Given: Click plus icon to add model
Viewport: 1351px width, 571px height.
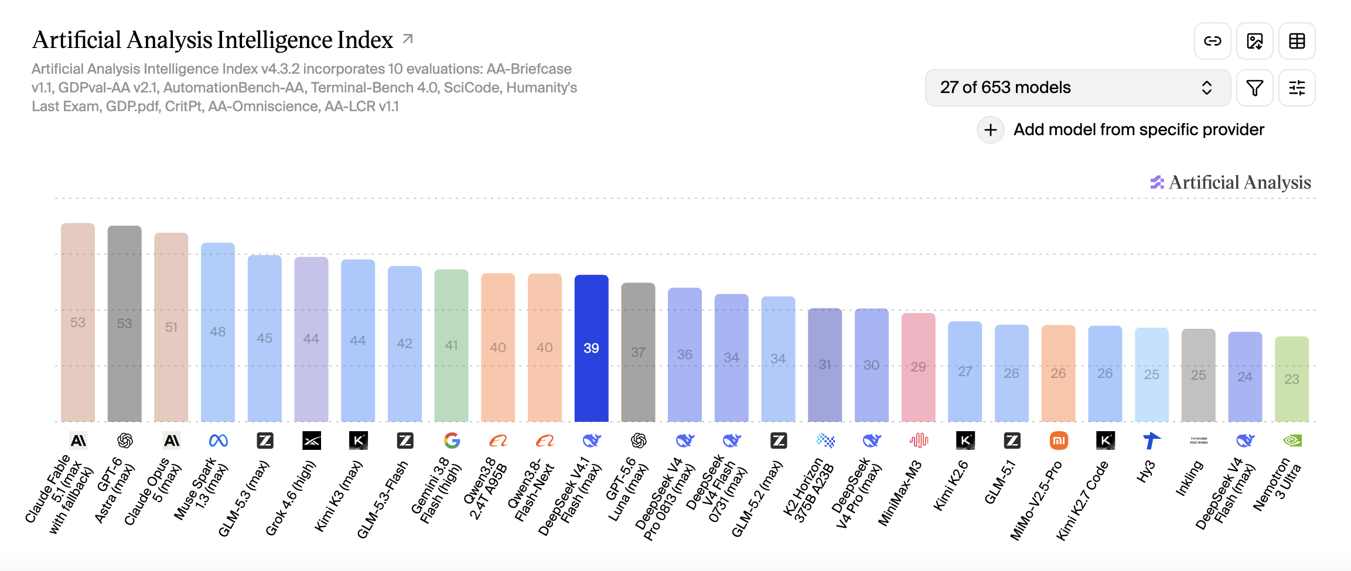Looking at the screenshot, I should (x=990, y=129).
